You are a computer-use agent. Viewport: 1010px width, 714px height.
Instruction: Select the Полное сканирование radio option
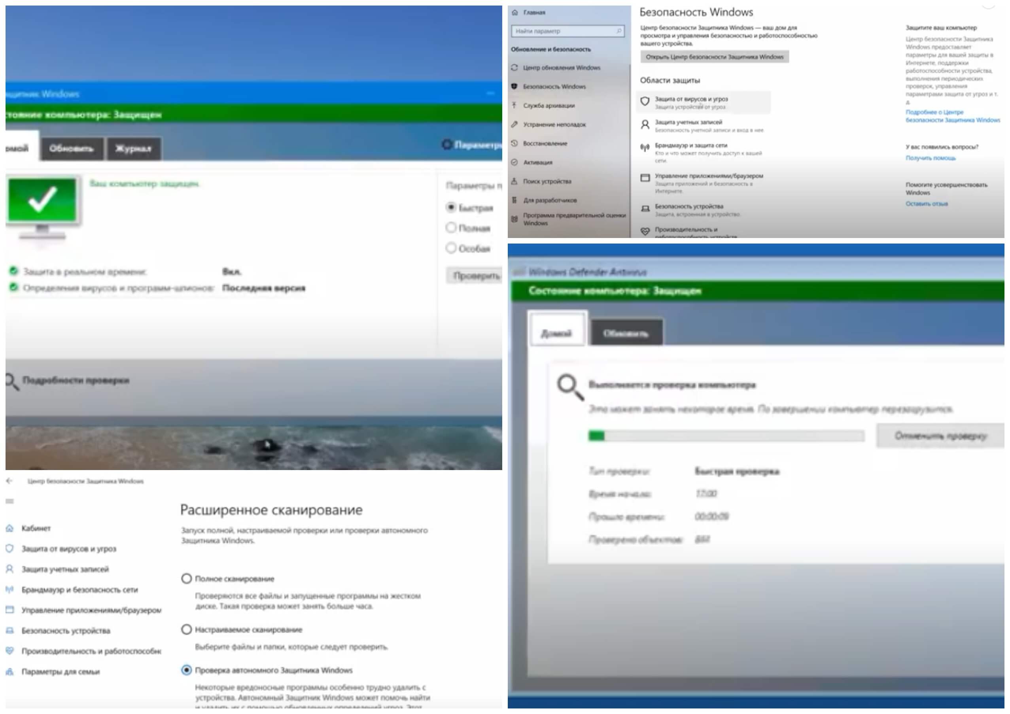[187, 578]
